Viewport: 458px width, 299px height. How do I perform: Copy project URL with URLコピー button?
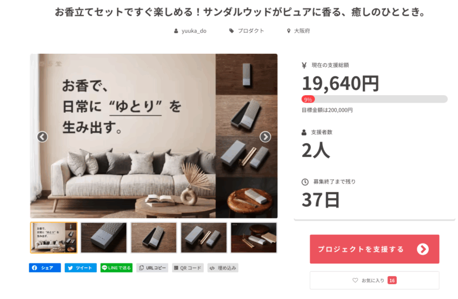point(152,267)
